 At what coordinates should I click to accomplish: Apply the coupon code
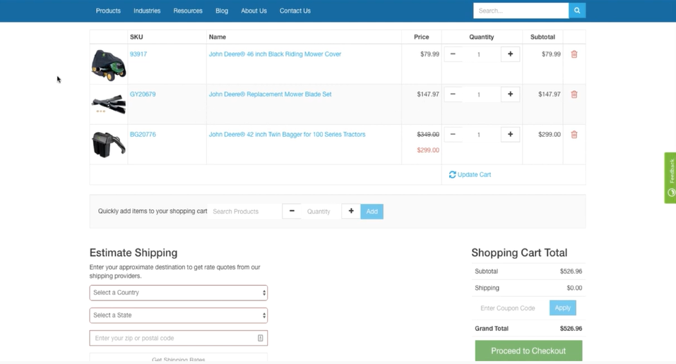(562, 308)
